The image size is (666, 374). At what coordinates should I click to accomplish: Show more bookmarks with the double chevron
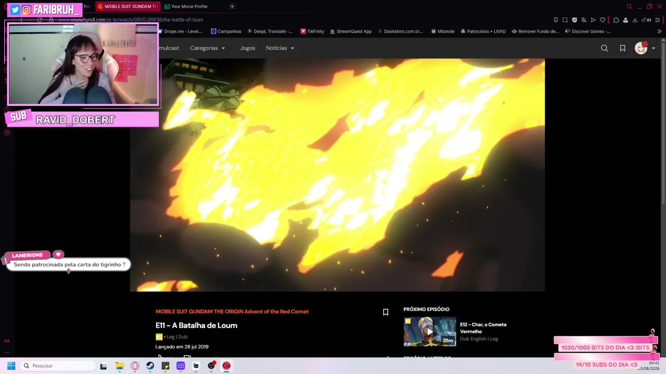659,31
